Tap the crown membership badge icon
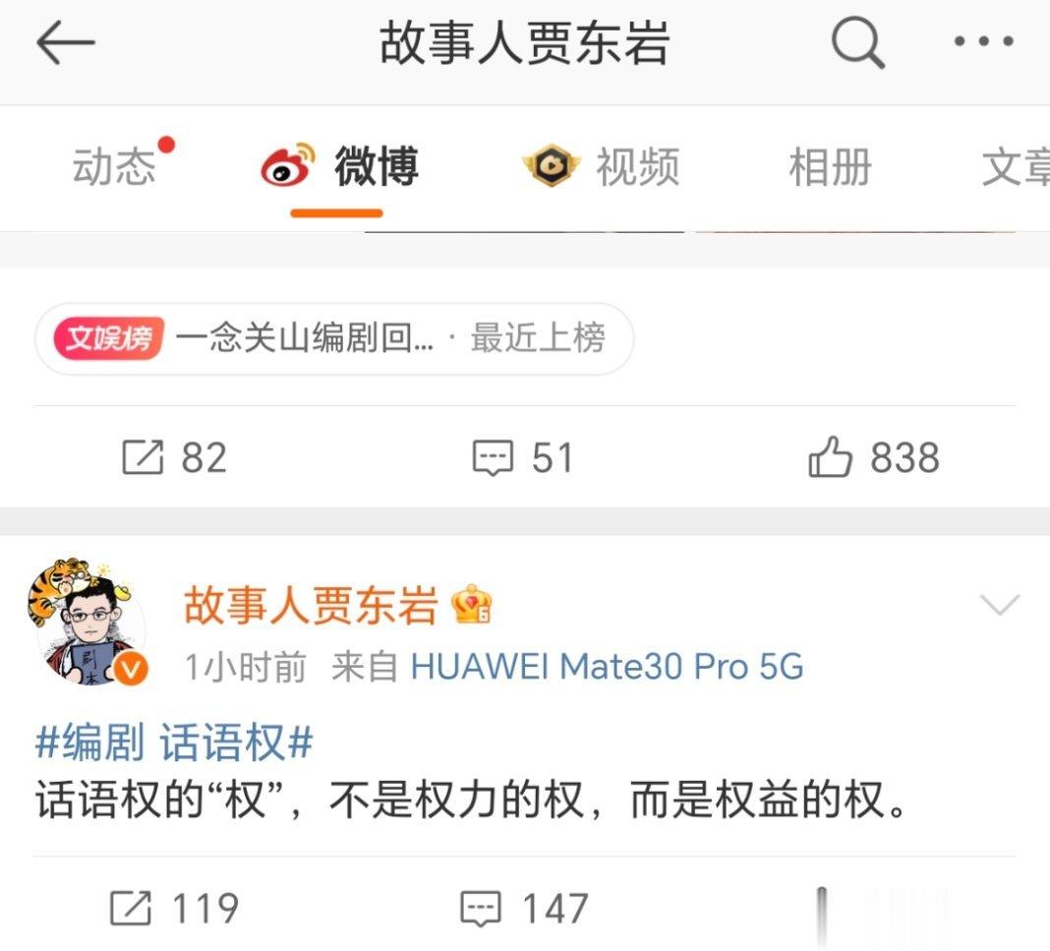The width and height of the screenshot is (1050, 951). point(472,605)
